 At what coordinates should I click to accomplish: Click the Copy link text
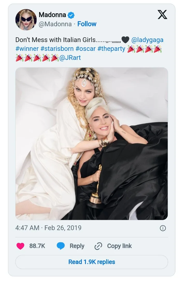[119, 246]
